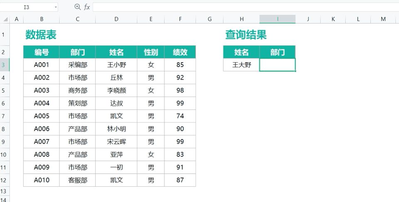399x202 pixels.
Task: Open the Name Box dropdown arrow
Action: tap(56, 7)
